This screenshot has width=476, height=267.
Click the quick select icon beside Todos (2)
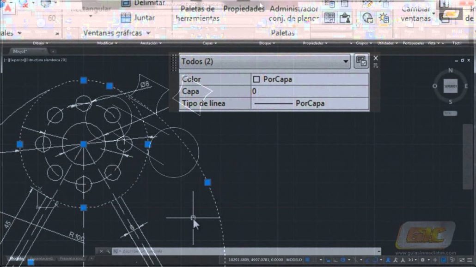pyautogui.click(x=361, y=61)
